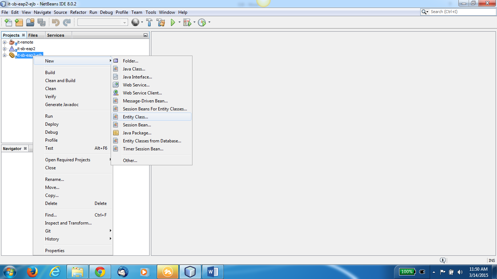Click the volume icon in system tray
The width and height of the screenshot is (497, 279).
pyautogui.click(x=460, y=272)
